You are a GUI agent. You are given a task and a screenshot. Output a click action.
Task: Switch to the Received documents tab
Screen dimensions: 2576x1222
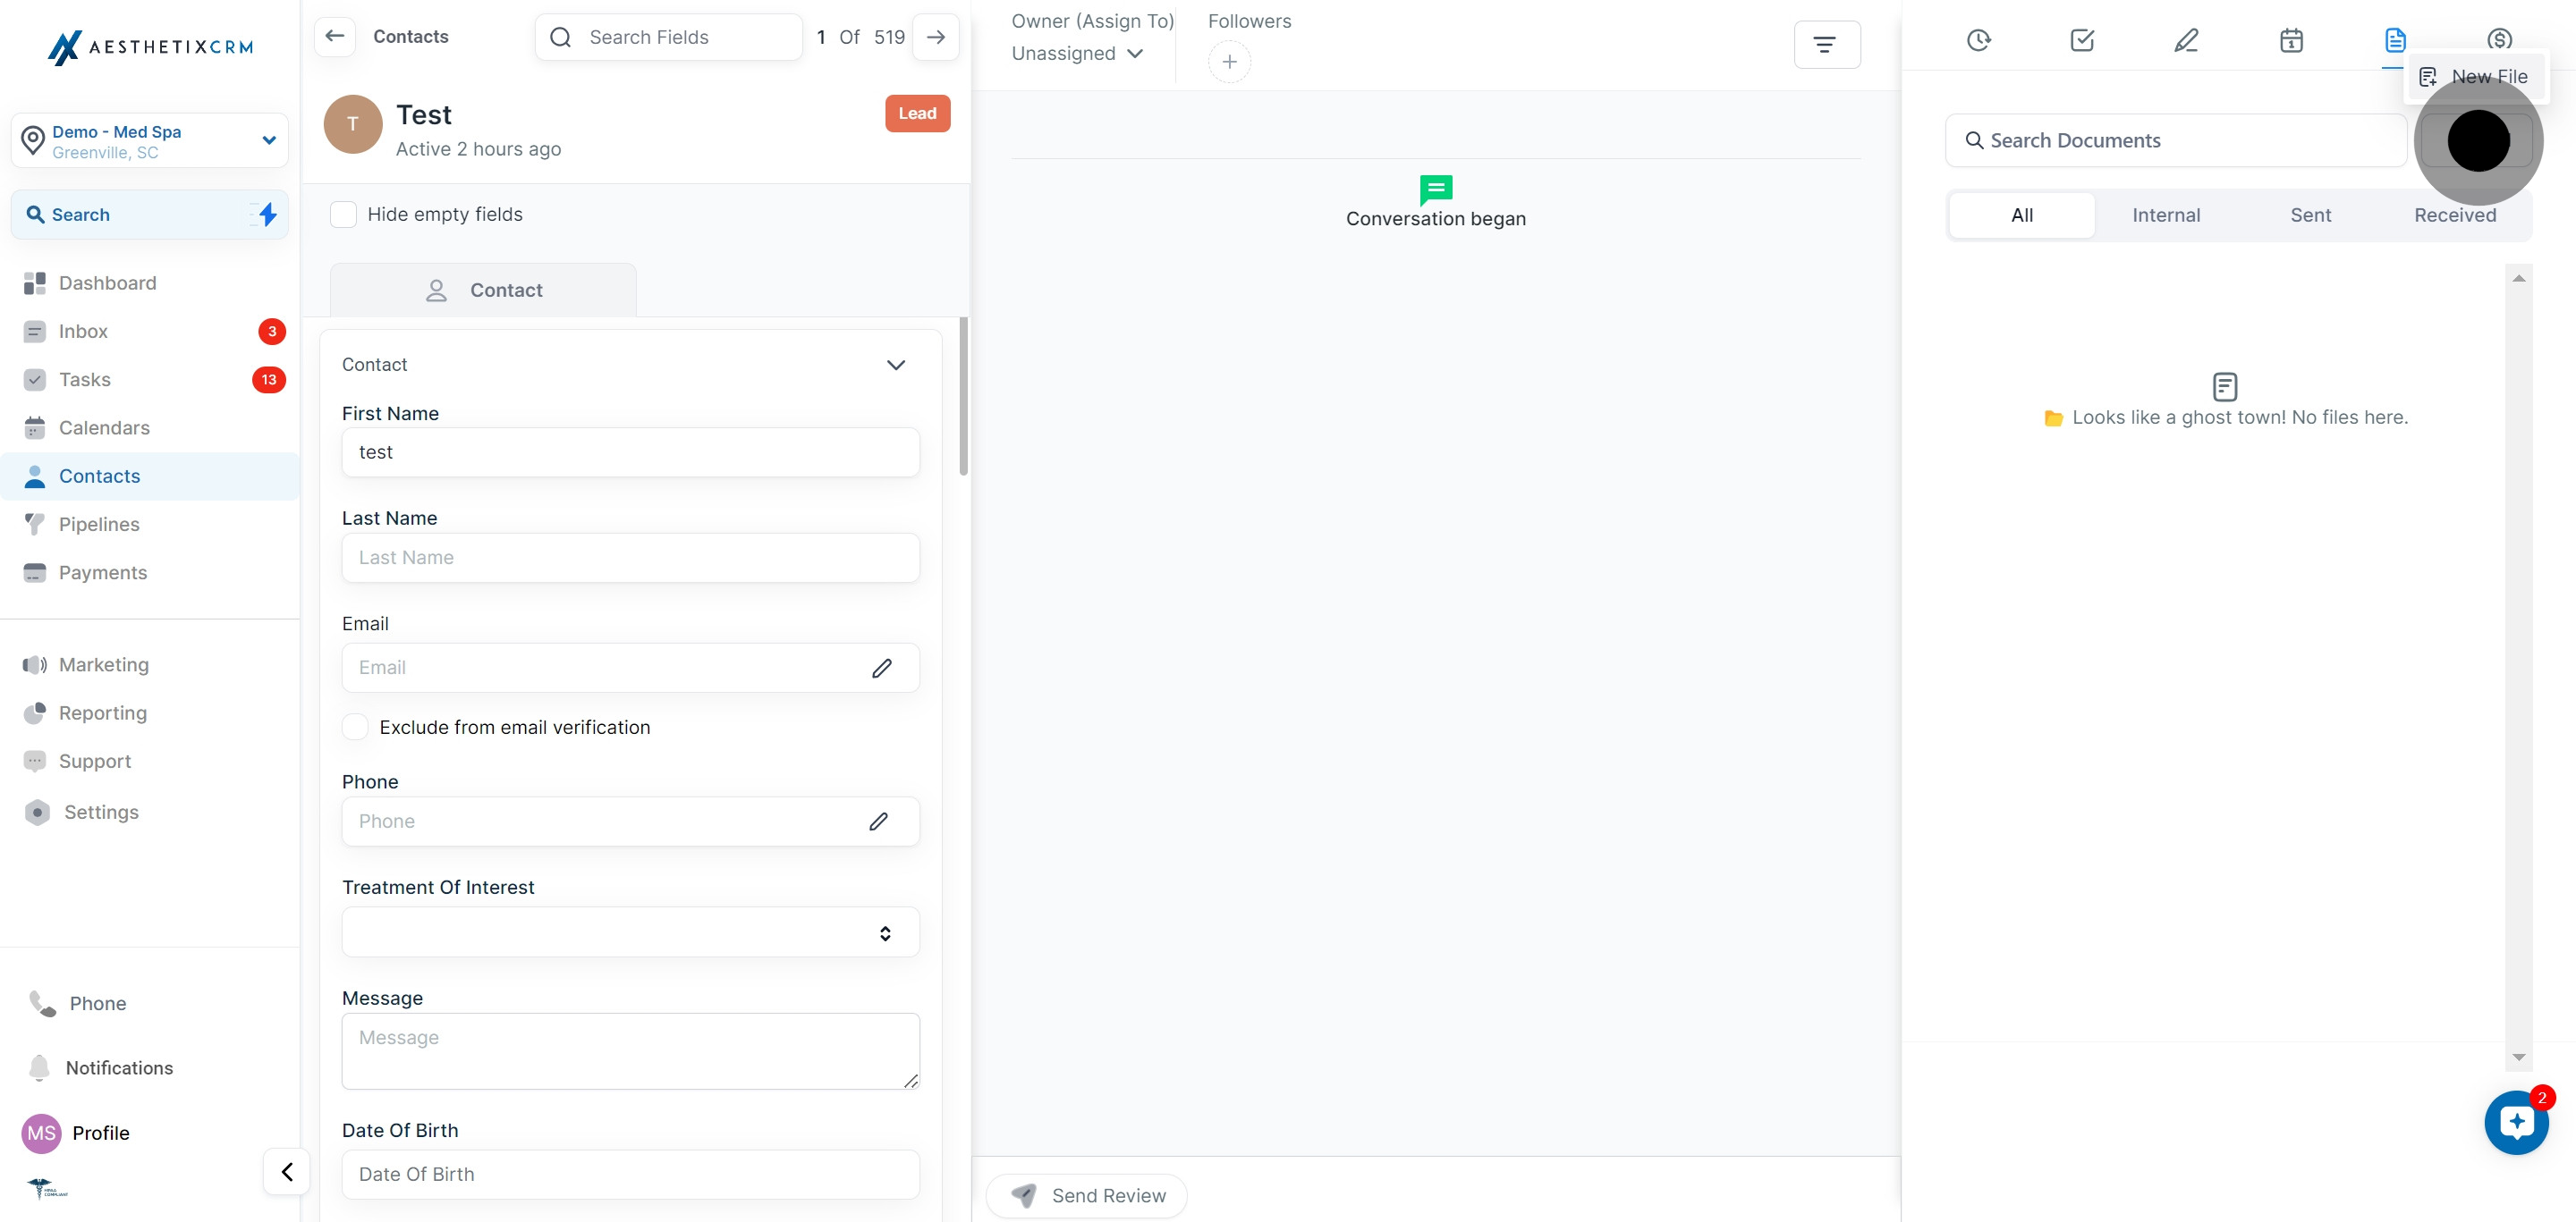tap(2454, 215)
